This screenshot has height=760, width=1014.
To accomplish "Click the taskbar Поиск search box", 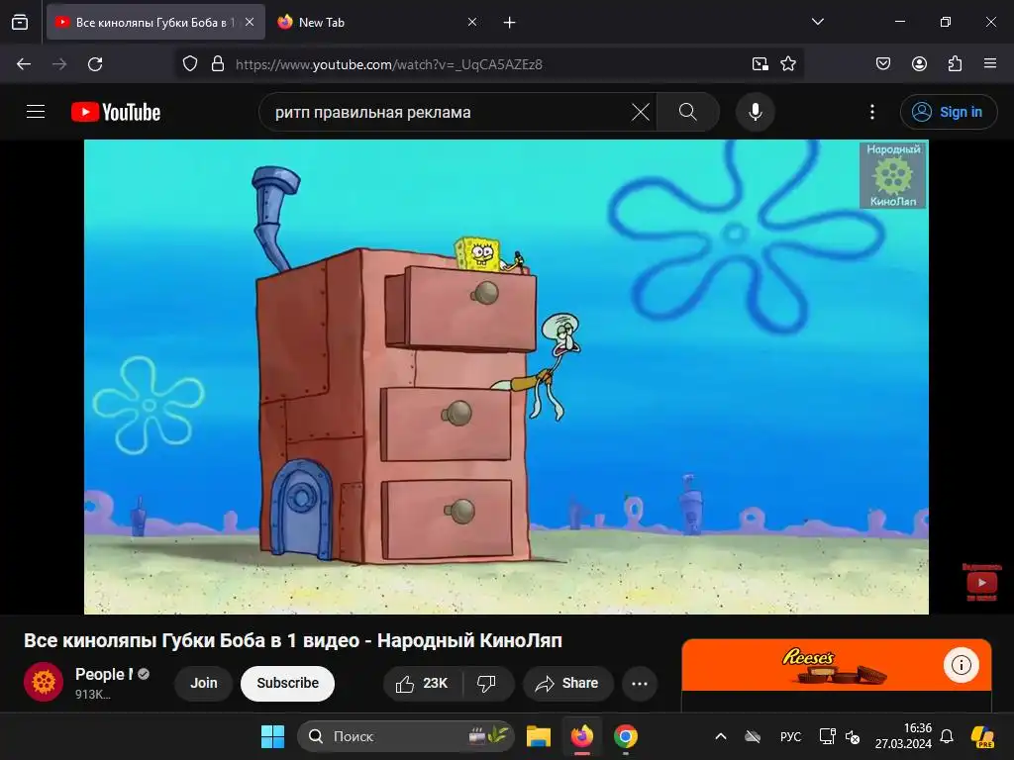I will click(405, 736).
